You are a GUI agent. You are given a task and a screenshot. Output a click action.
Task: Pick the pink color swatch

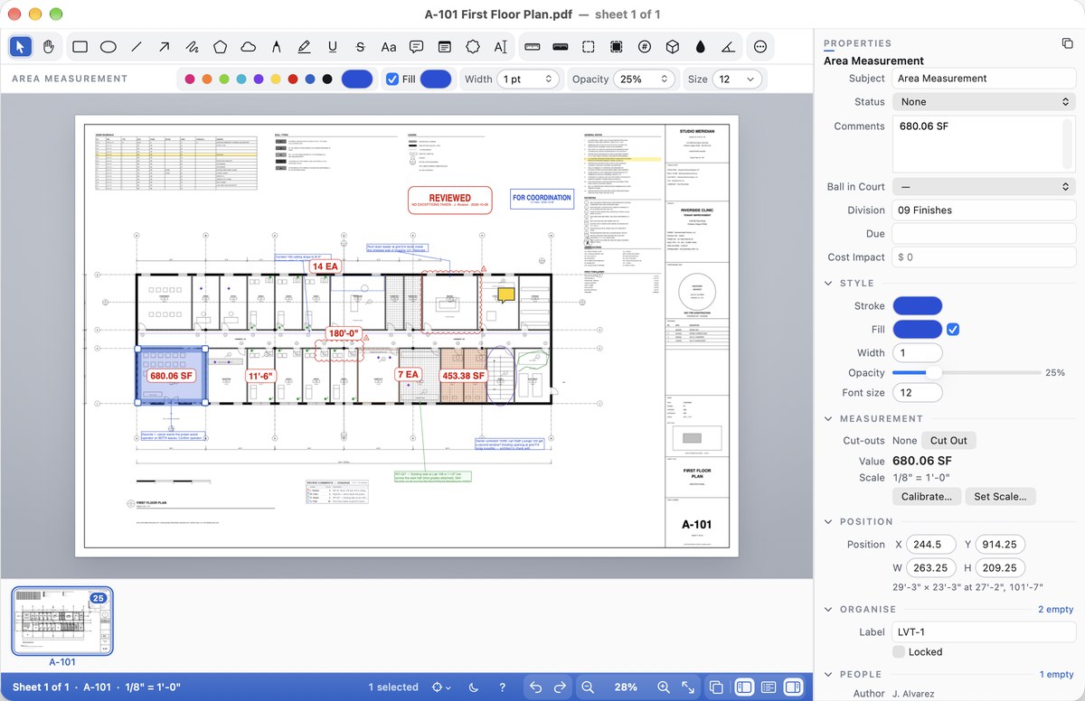click(190, 79)
